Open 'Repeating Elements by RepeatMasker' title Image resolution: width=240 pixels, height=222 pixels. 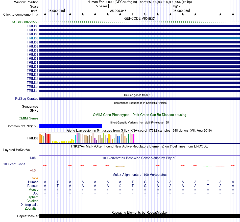[139, 212]
